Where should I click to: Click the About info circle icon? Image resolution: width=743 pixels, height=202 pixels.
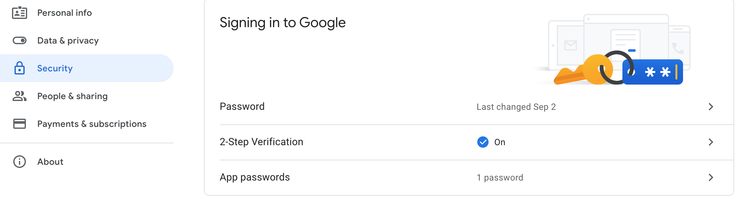pyautogui.click(x=20, y=162)
